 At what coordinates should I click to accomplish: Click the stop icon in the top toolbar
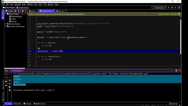pos(175,8)
